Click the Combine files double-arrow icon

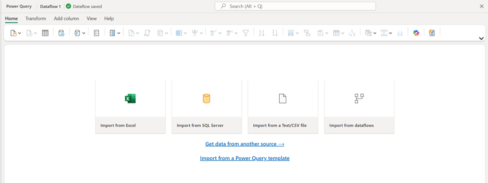click(x=400, y=33)
